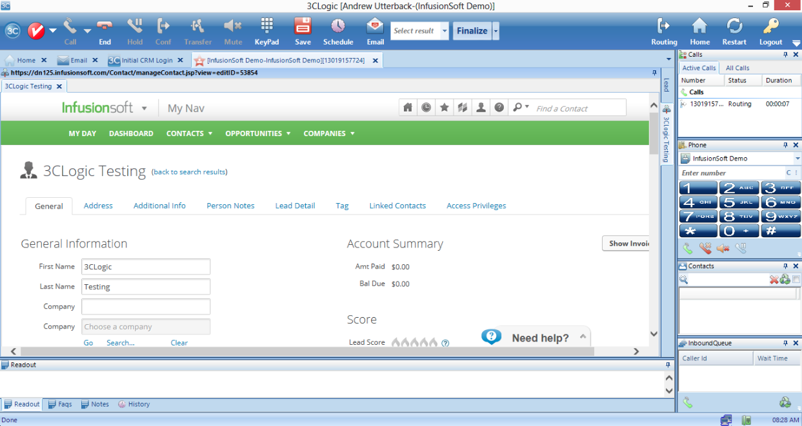This screenshot has height=426, width=802.
Task: Click the Infusionsoft user profile icon
Action: 481,108
